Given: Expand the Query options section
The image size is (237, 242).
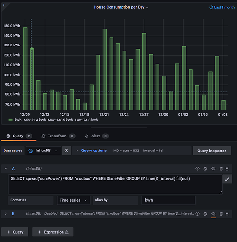Looking at the screenshot, I should (94, 151).
